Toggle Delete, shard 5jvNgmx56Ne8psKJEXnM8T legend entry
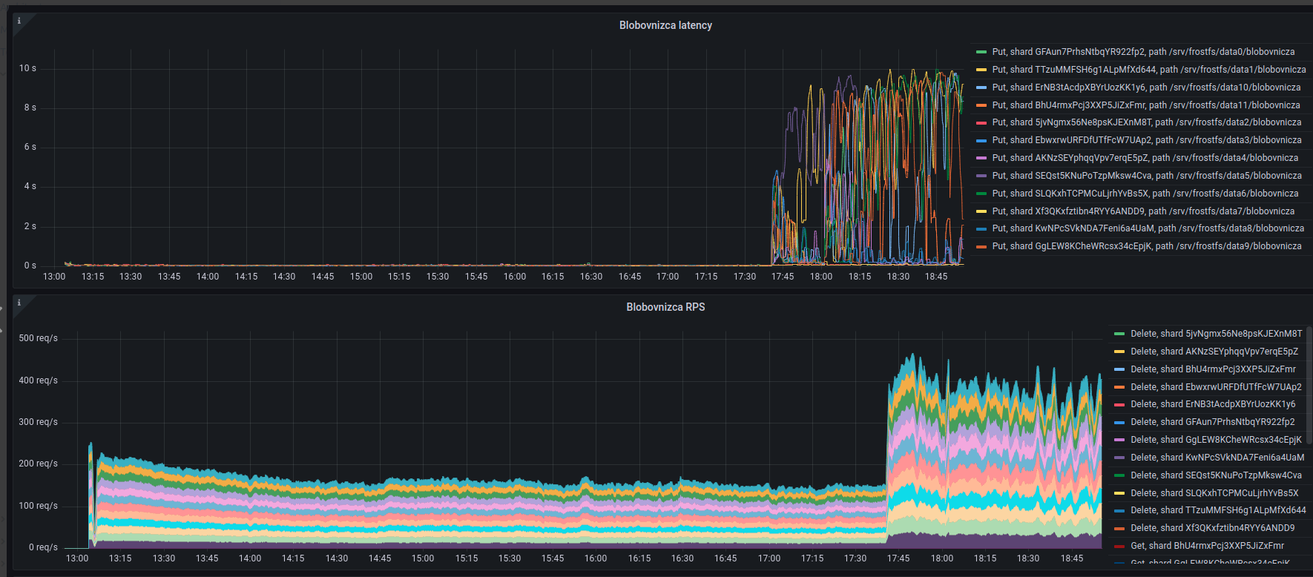This screenshot has height=577, width=1313. coord(1216,334)
